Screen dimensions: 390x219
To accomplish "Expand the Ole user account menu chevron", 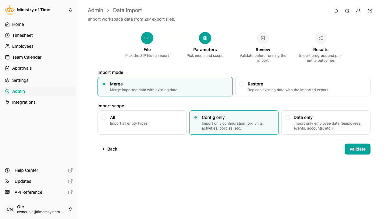I will click(70, 209).
